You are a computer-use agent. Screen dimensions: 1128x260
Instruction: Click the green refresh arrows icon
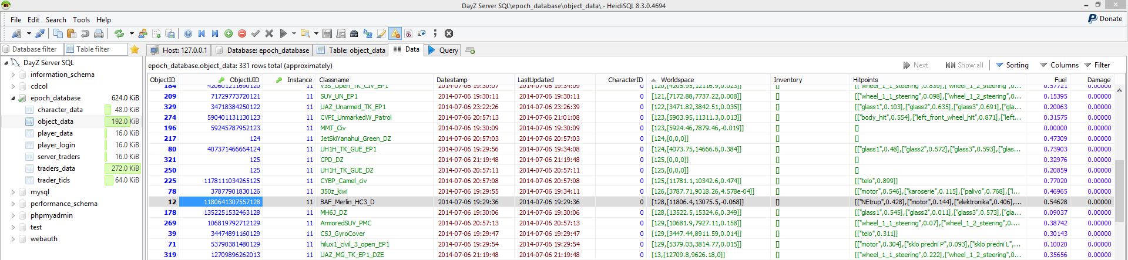tap(119, 33)
